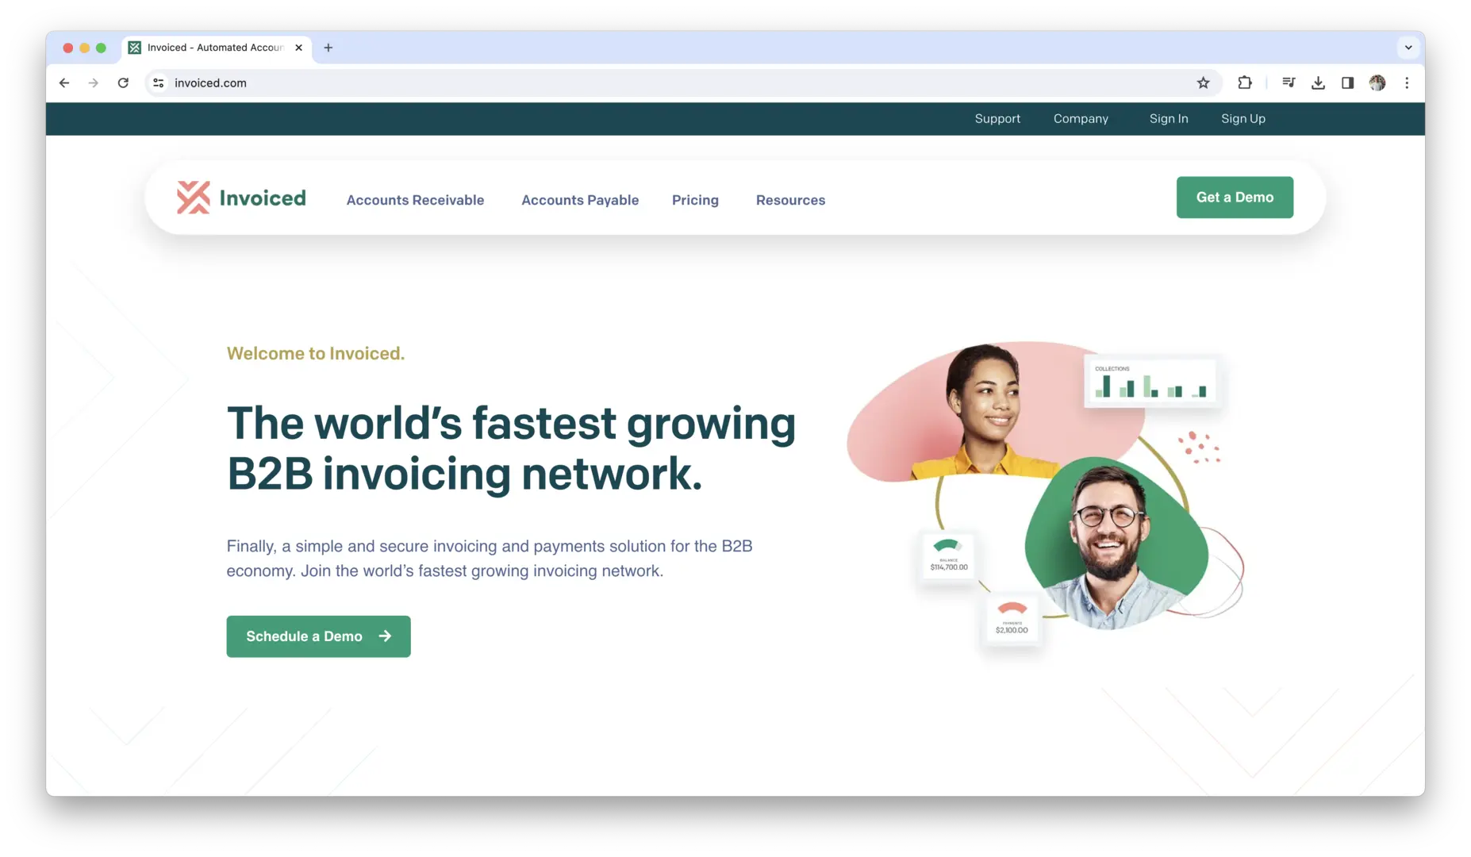1471x857 pixels.
Task: Open the Support link
Action: click(997, 118)
